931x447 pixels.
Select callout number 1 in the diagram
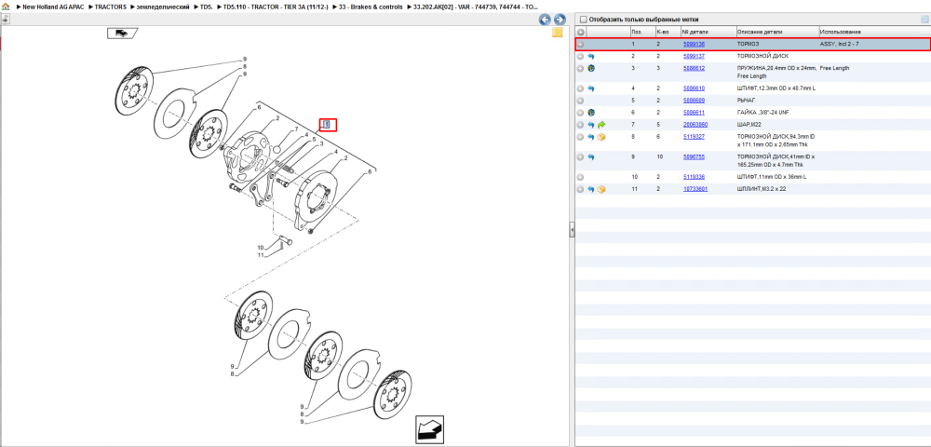tap(327, 124)
